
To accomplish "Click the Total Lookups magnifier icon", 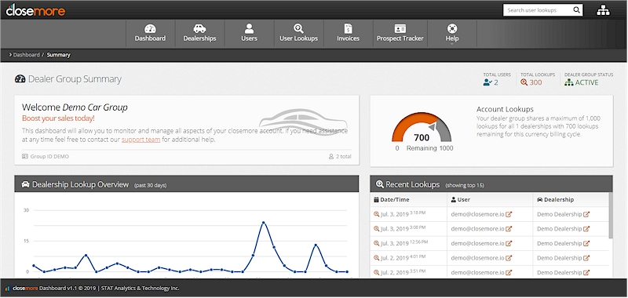I will pos(524,82).
